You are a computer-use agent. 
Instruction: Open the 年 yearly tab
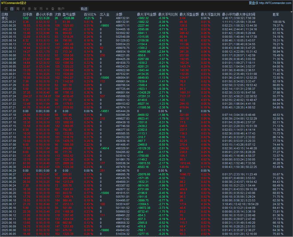click(x=35, y=9)
